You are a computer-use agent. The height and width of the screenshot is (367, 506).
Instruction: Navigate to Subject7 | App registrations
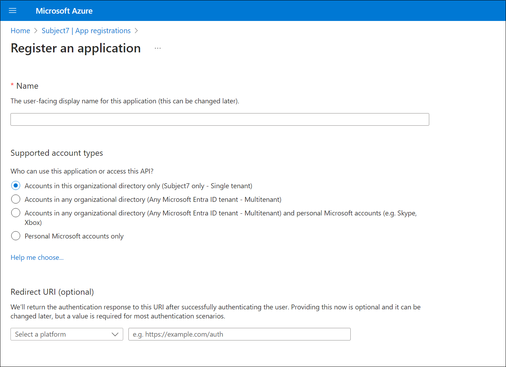click(86, 31)
